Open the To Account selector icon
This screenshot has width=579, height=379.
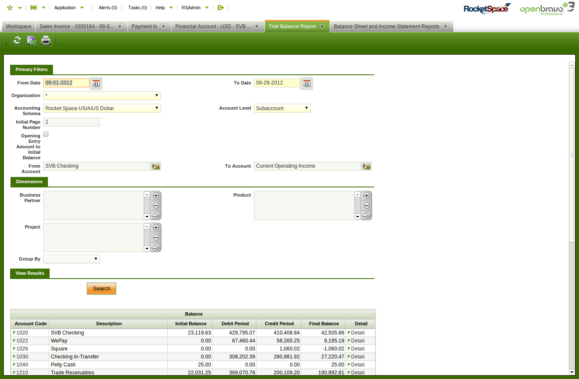(367, 166)
